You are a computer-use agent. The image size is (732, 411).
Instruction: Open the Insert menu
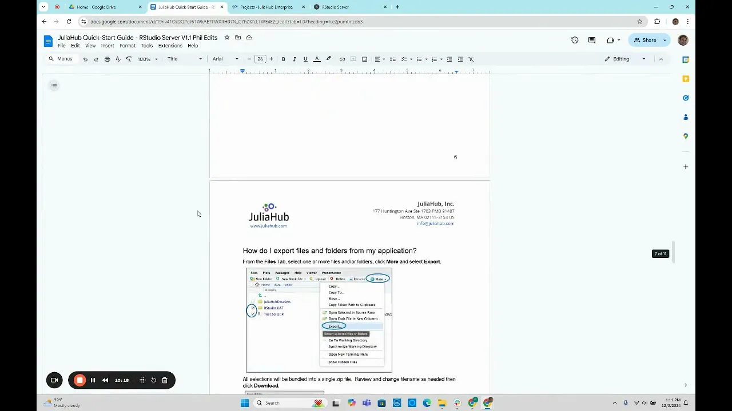point(108,46)
